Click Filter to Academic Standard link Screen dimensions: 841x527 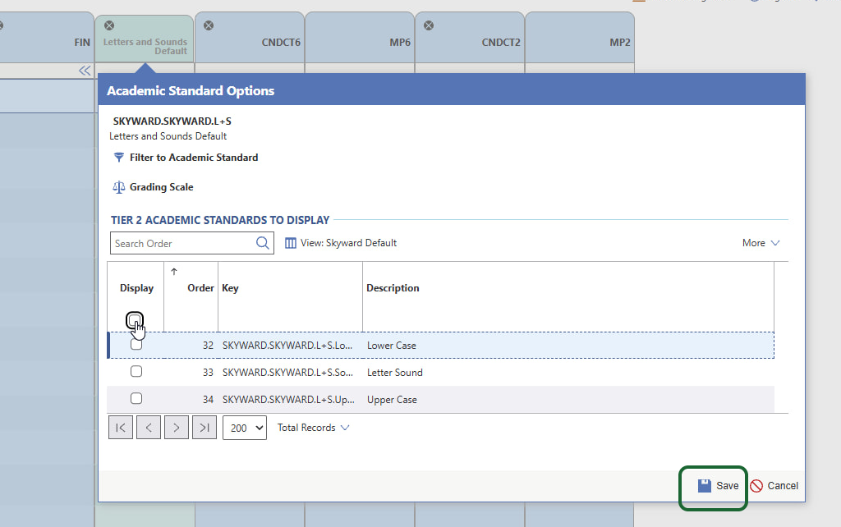click(194, 157)
